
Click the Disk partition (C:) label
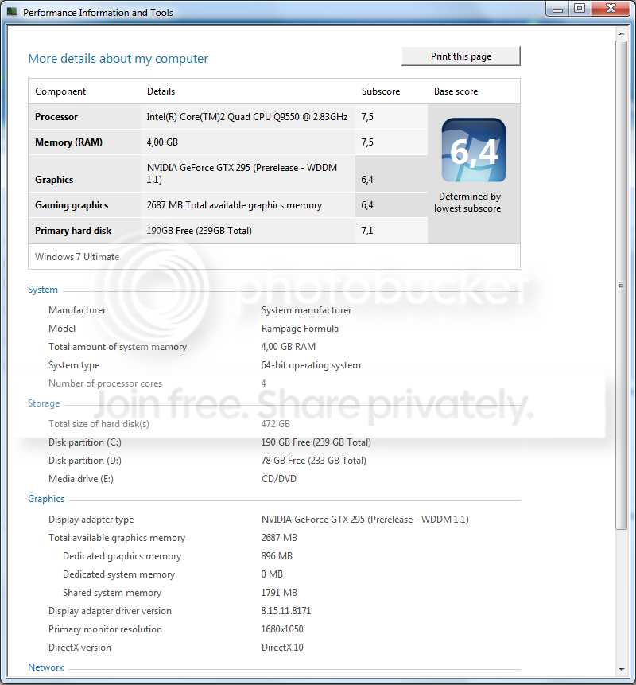[x=85, y=442]
